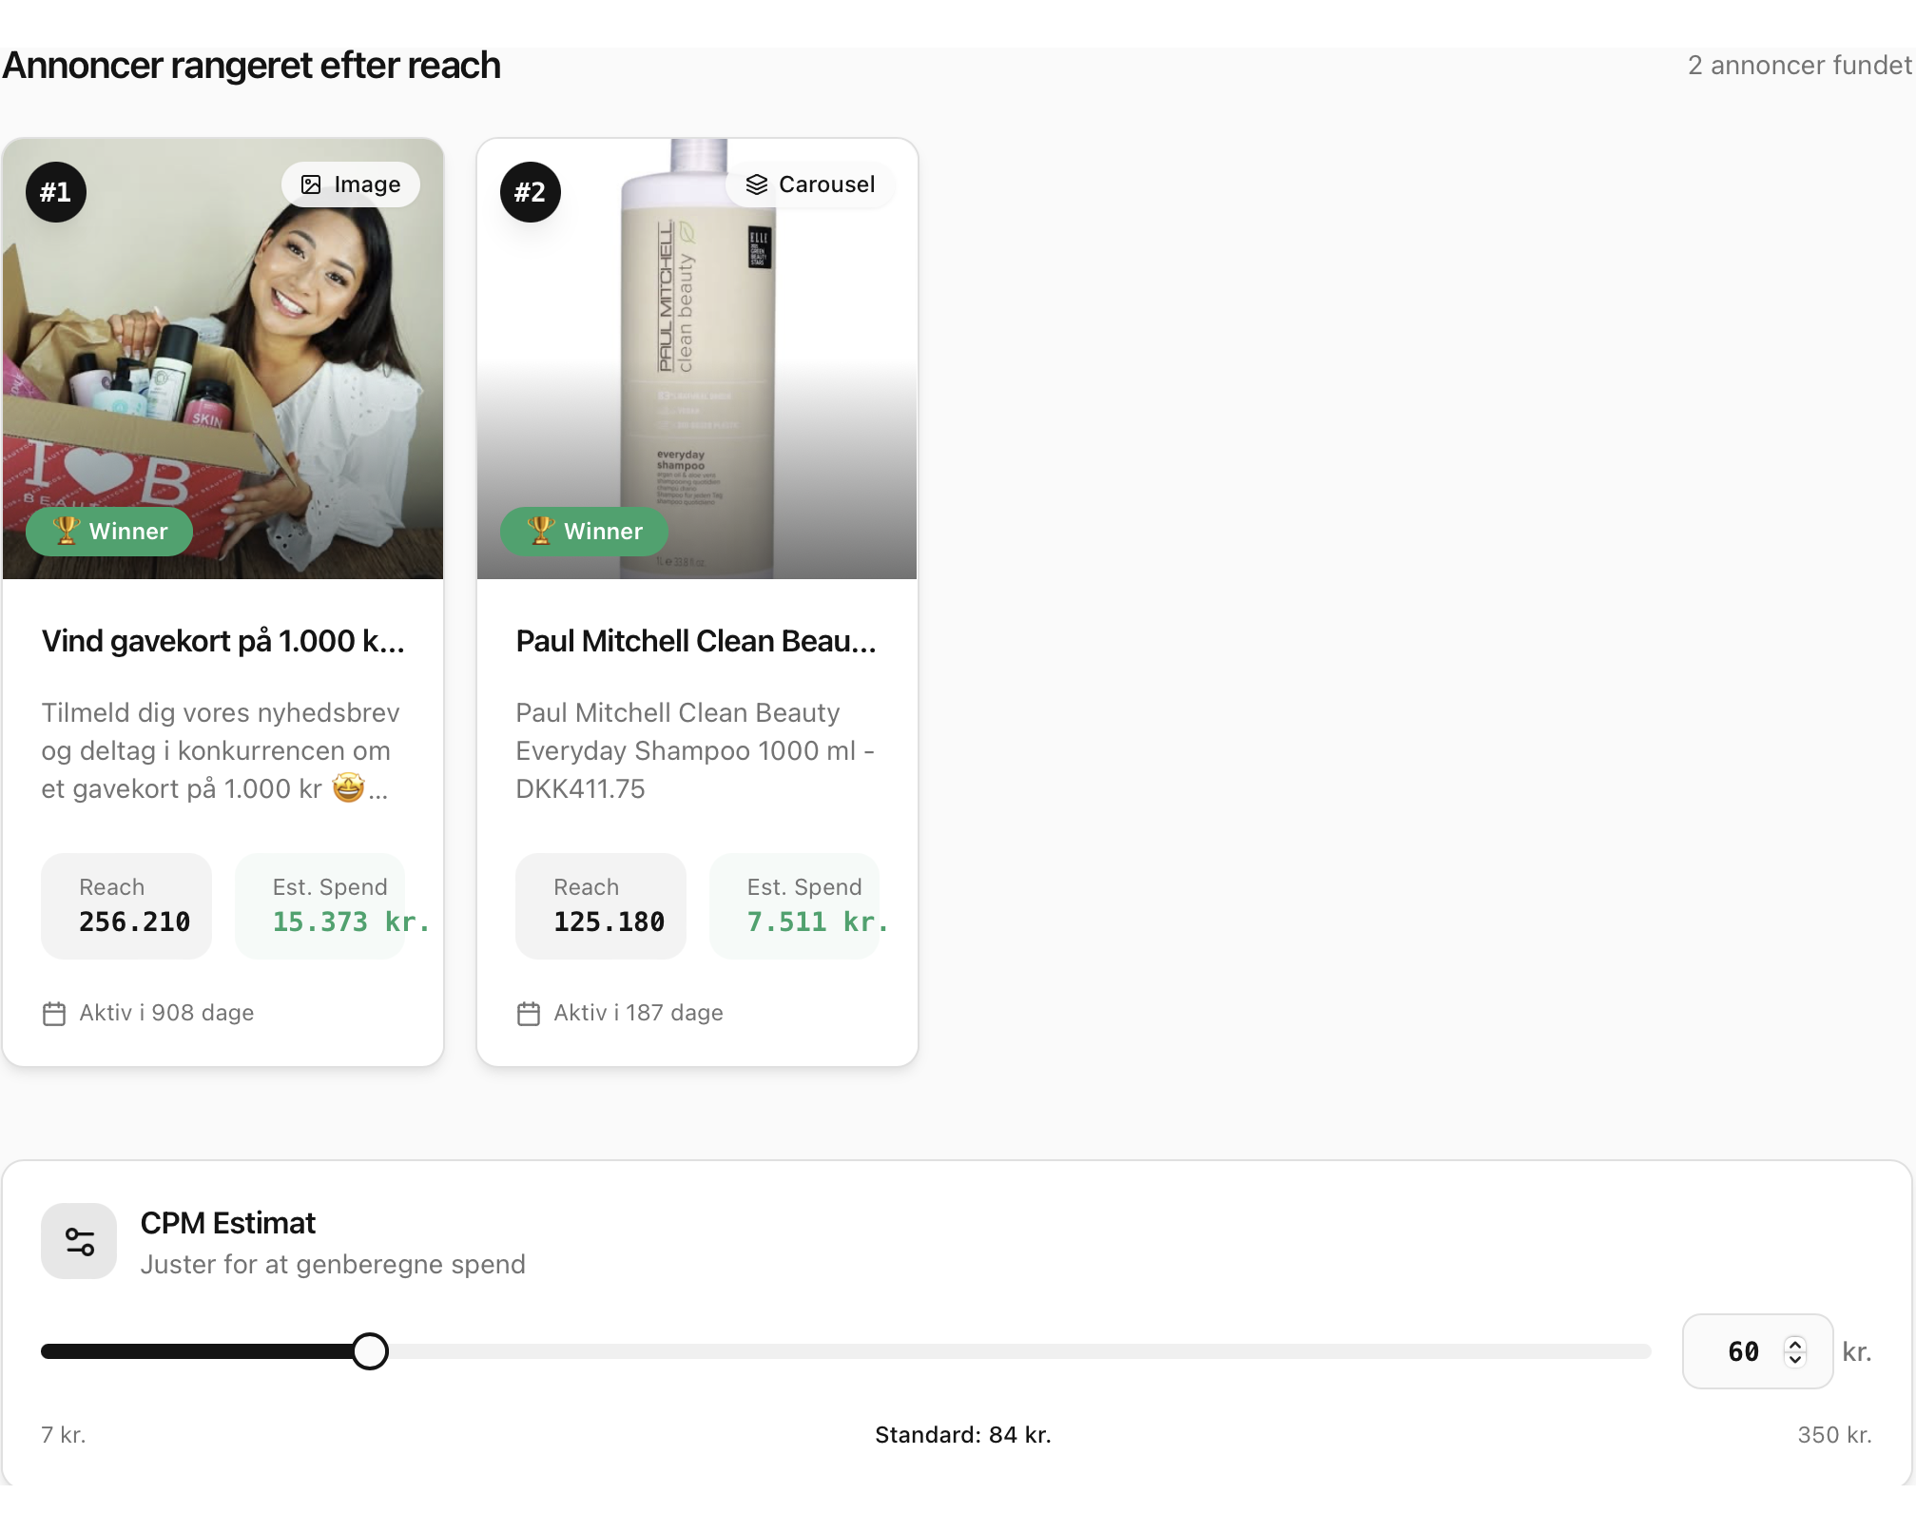Click the #2 rank badge

[x=531, y=192]
